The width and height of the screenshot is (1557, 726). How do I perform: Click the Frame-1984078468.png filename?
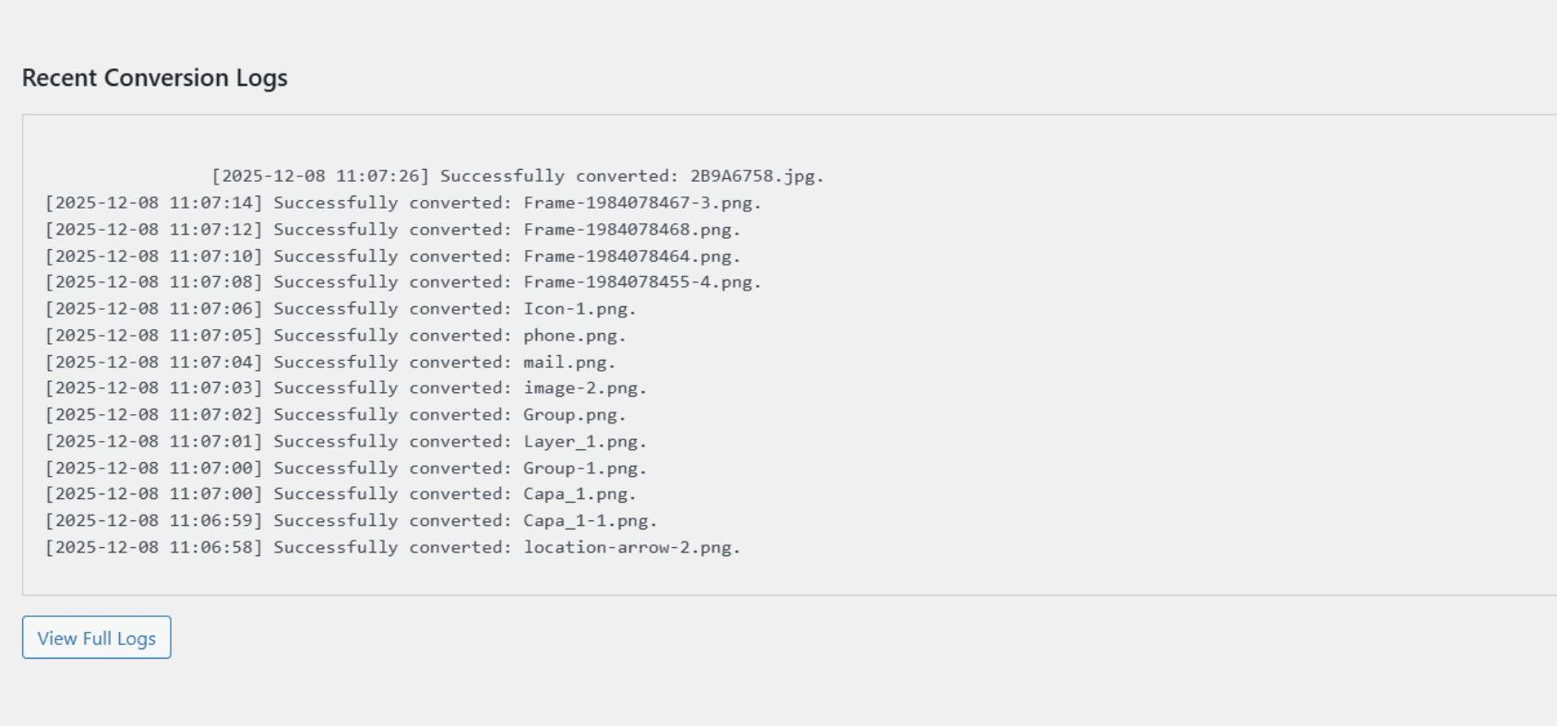(x=630, y=230)
